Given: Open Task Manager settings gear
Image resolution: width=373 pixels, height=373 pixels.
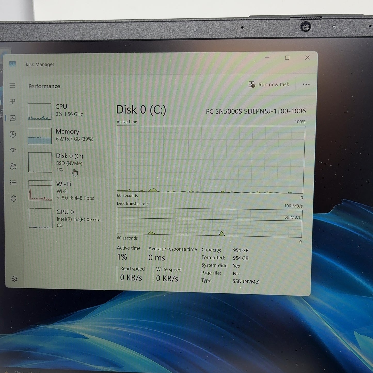Looking at the screenshot, I should tap(14, 279).
